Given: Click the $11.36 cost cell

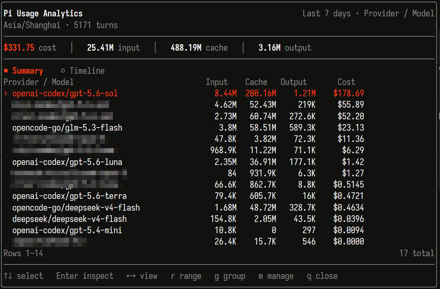Looking at the screenshot, I should tap(351, 139).
